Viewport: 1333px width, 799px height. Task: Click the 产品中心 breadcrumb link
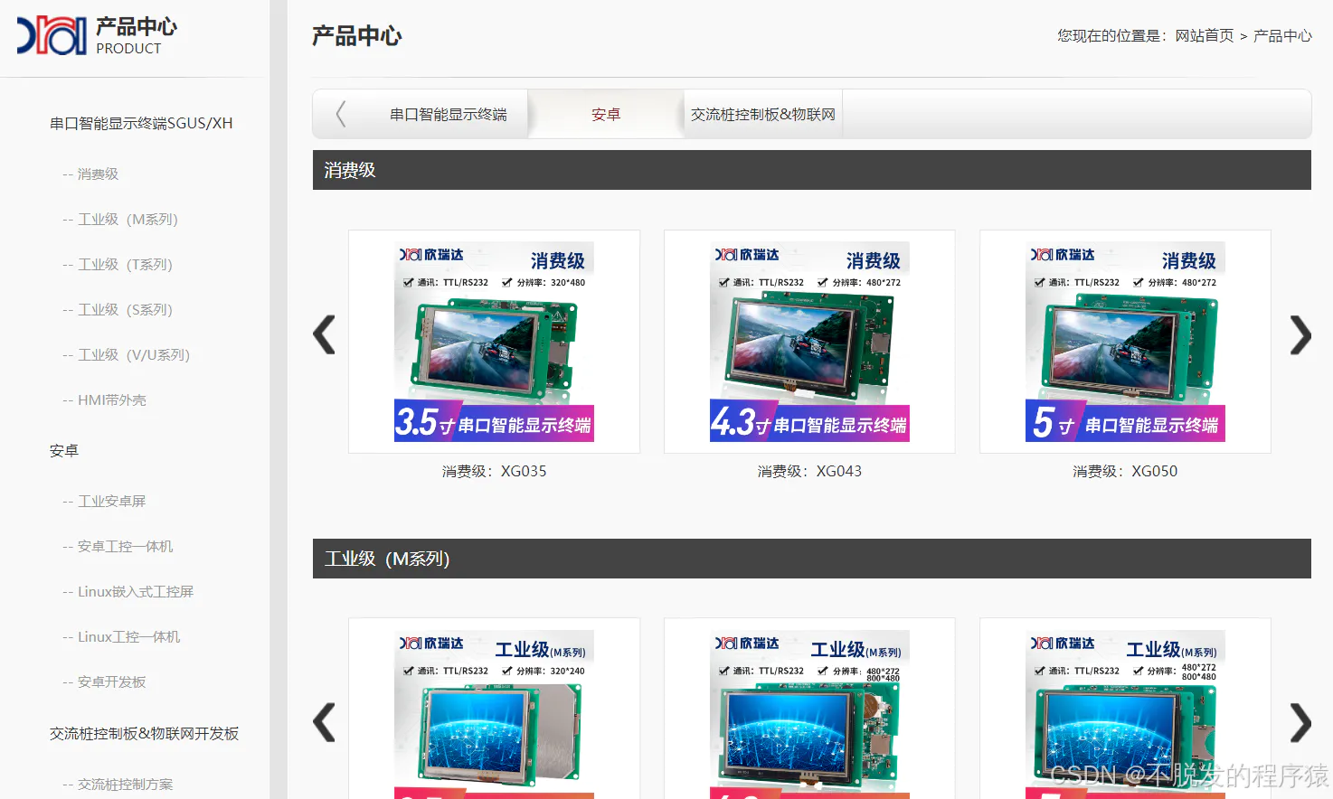coord(1282,36)
